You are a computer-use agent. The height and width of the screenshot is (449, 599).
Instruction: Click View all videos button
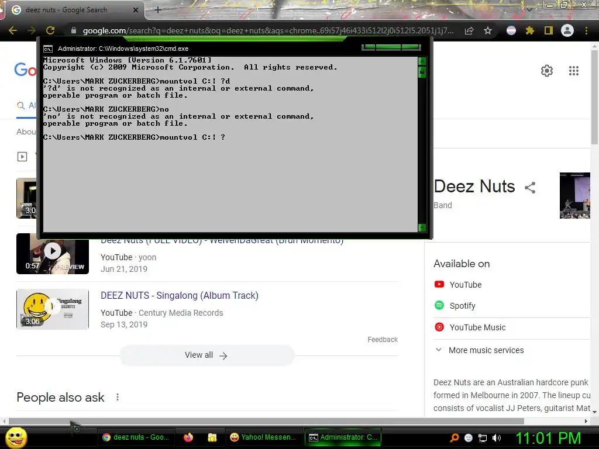coord(206,355)
